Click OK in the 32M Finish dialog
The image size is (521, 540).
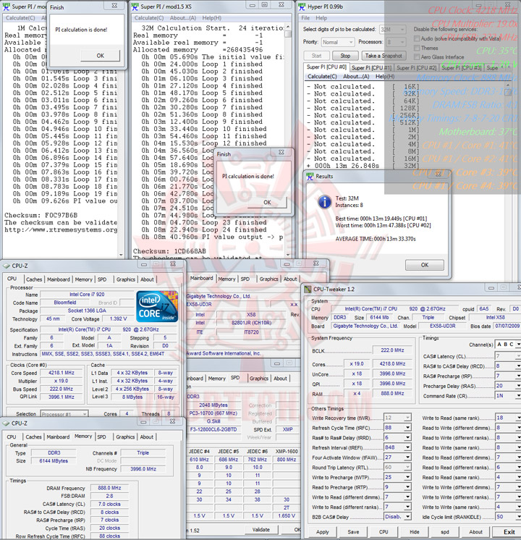point(267,203)
